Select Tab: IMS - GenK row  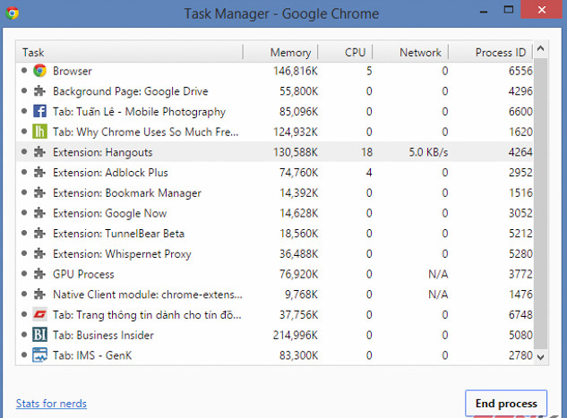275,355
